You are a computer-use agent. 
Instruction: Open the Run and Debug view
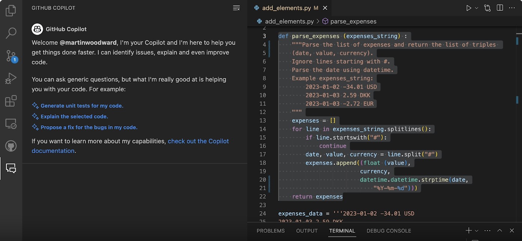[x=11, y=78]
